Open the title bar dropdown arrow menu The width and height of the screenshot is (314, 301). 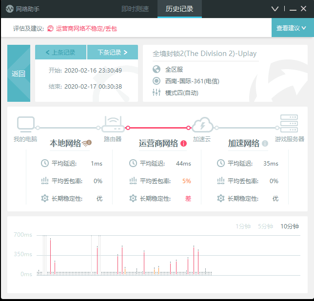(275, 9)
